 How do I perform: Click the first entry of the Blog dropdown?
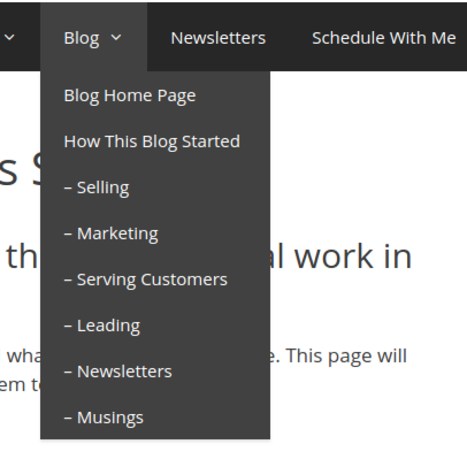tap(130, 96)
